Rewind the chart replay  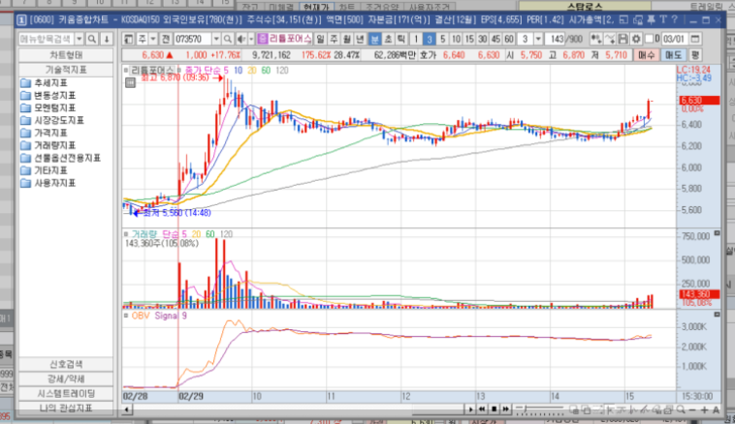(482, 409)
